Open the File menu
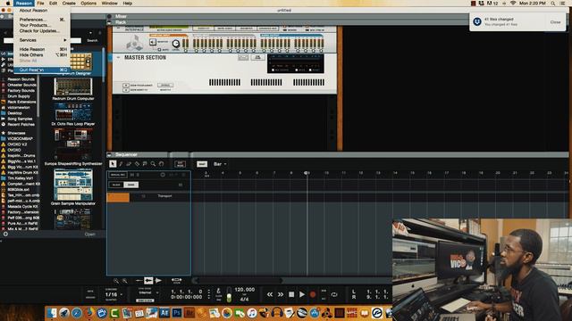 40,4
